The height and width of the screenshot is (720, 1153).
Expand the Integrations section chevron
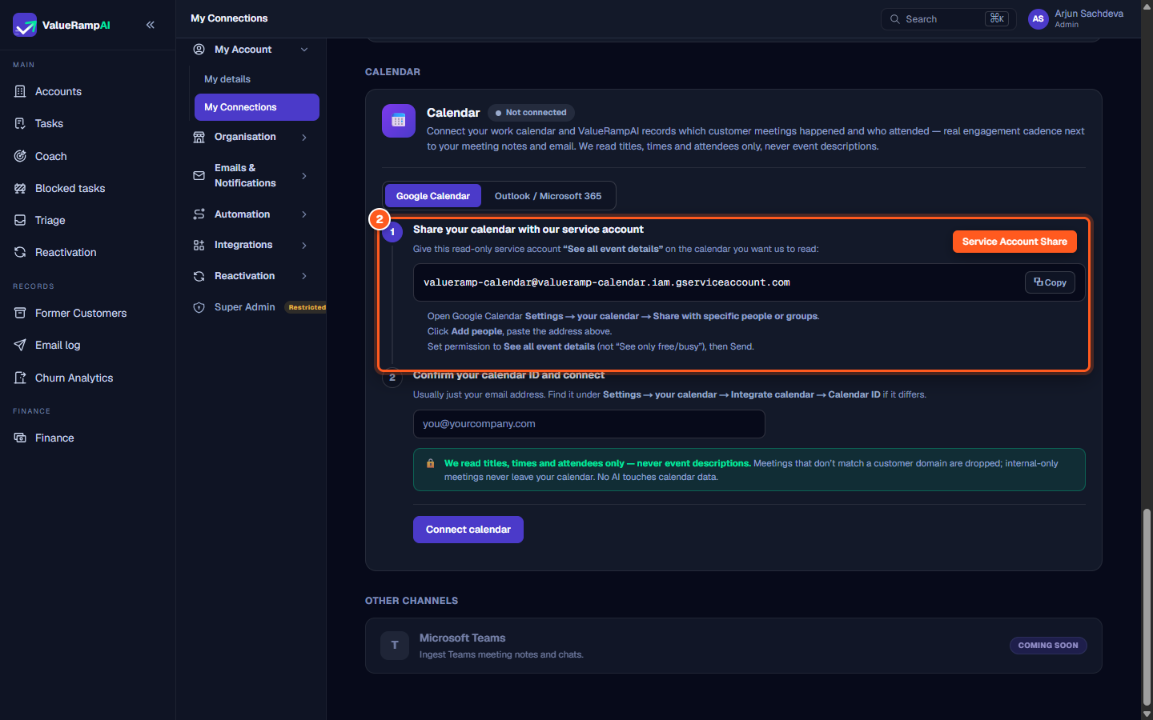304,246
